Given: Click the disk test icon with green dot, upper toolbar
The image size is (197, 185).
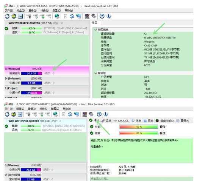Looking at the screenshot, I should coord(42,16).
